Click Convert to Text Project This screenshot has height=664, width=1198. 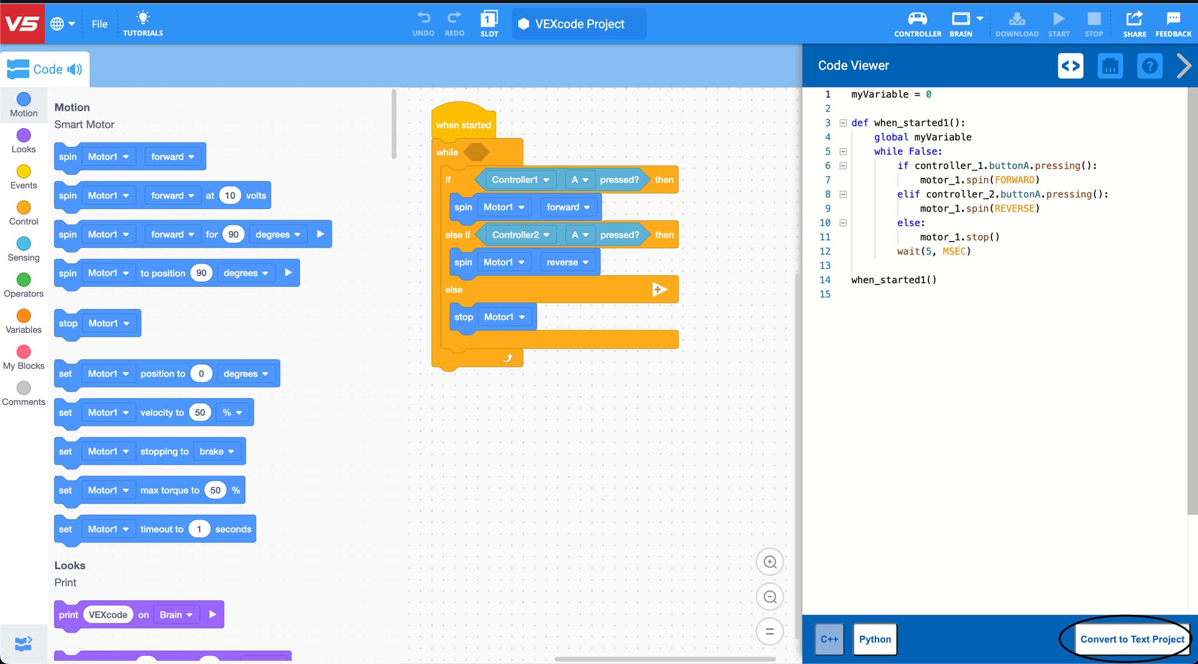click(1132, 639)
